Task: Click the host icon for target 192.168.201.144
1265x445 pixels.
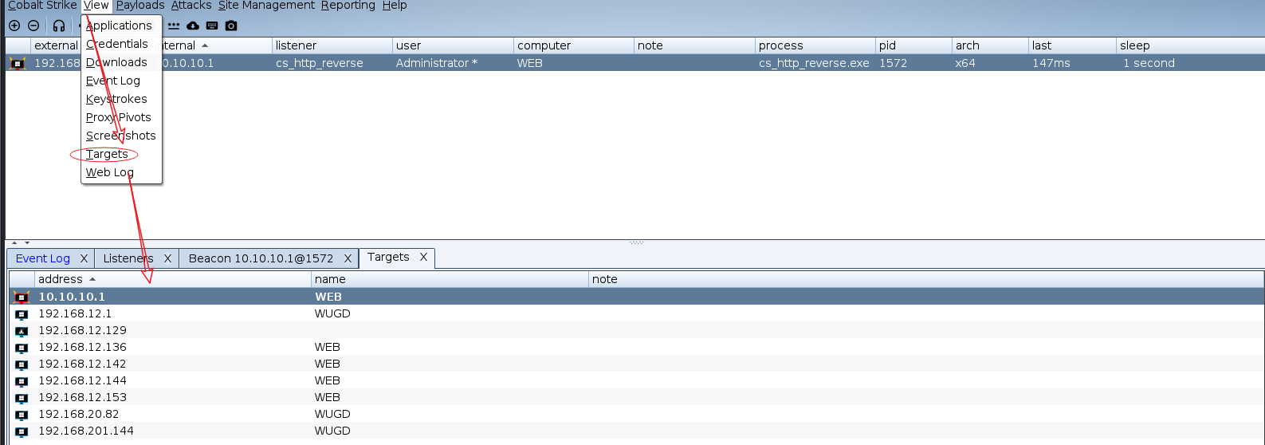Action: [22, 431]
